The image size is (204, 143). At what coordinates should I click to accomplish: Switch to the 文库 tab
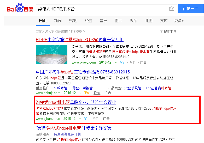pyautogui.click(x=164, y=21)
